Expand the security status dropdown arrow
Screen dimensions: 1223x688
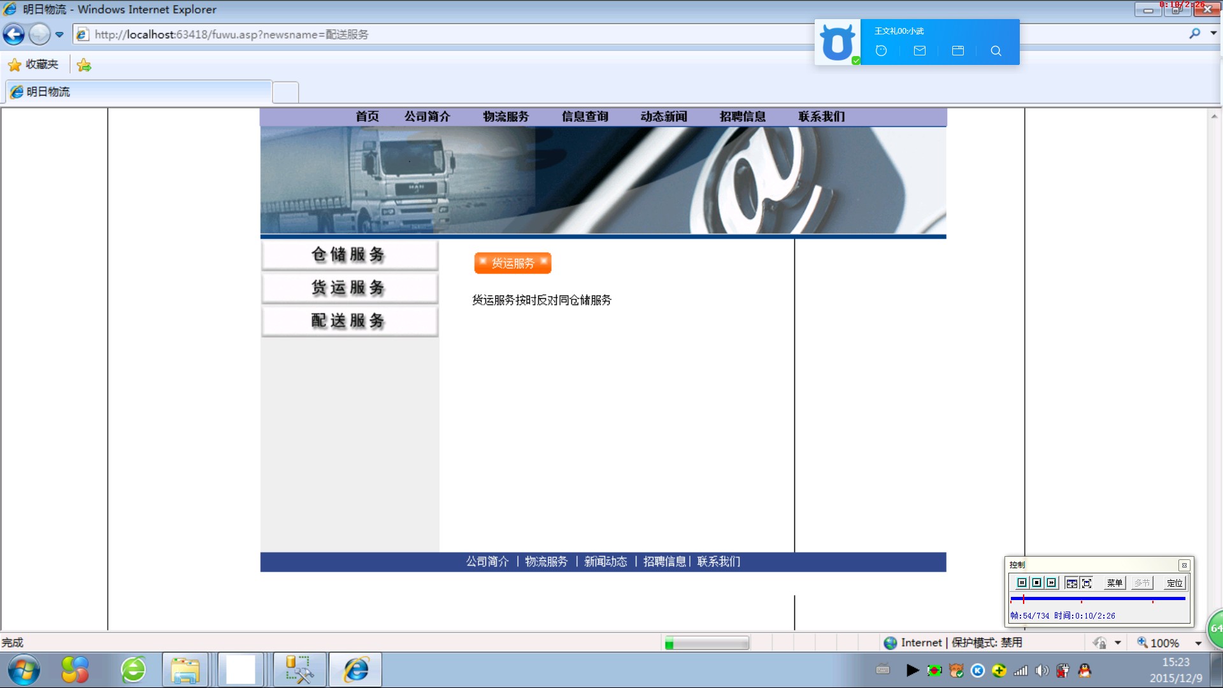click(x=1118, y=643)
